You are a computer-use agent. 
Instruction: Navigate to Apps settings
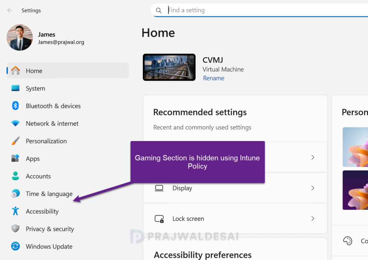coord(68,158)
